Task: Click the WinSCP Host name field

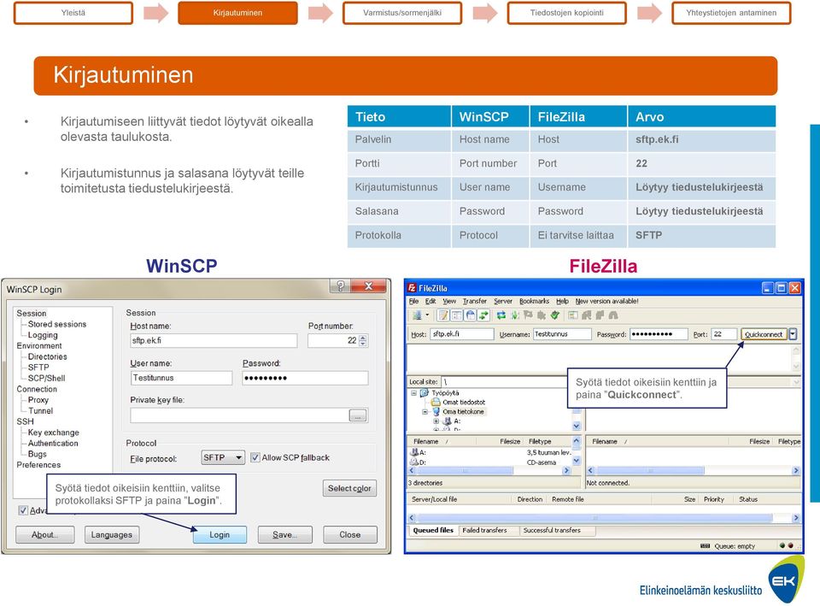Action: [x=214, y=341]
